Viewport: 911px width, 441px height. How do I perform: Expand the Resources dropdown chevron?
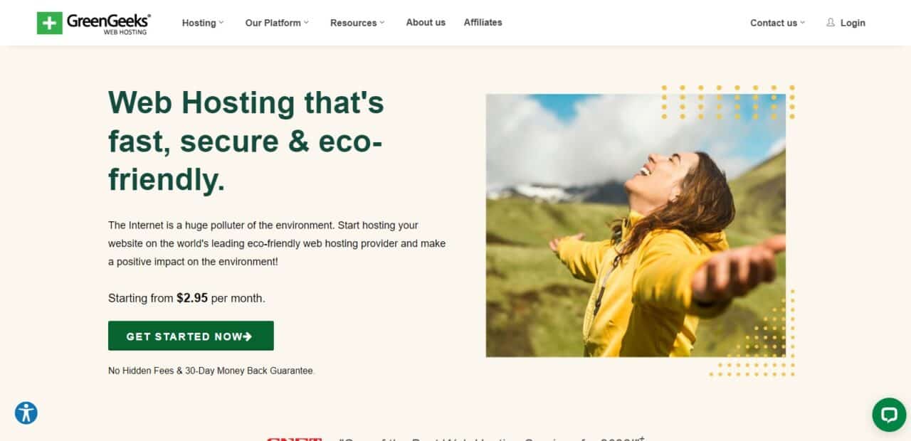click(382, 23)
